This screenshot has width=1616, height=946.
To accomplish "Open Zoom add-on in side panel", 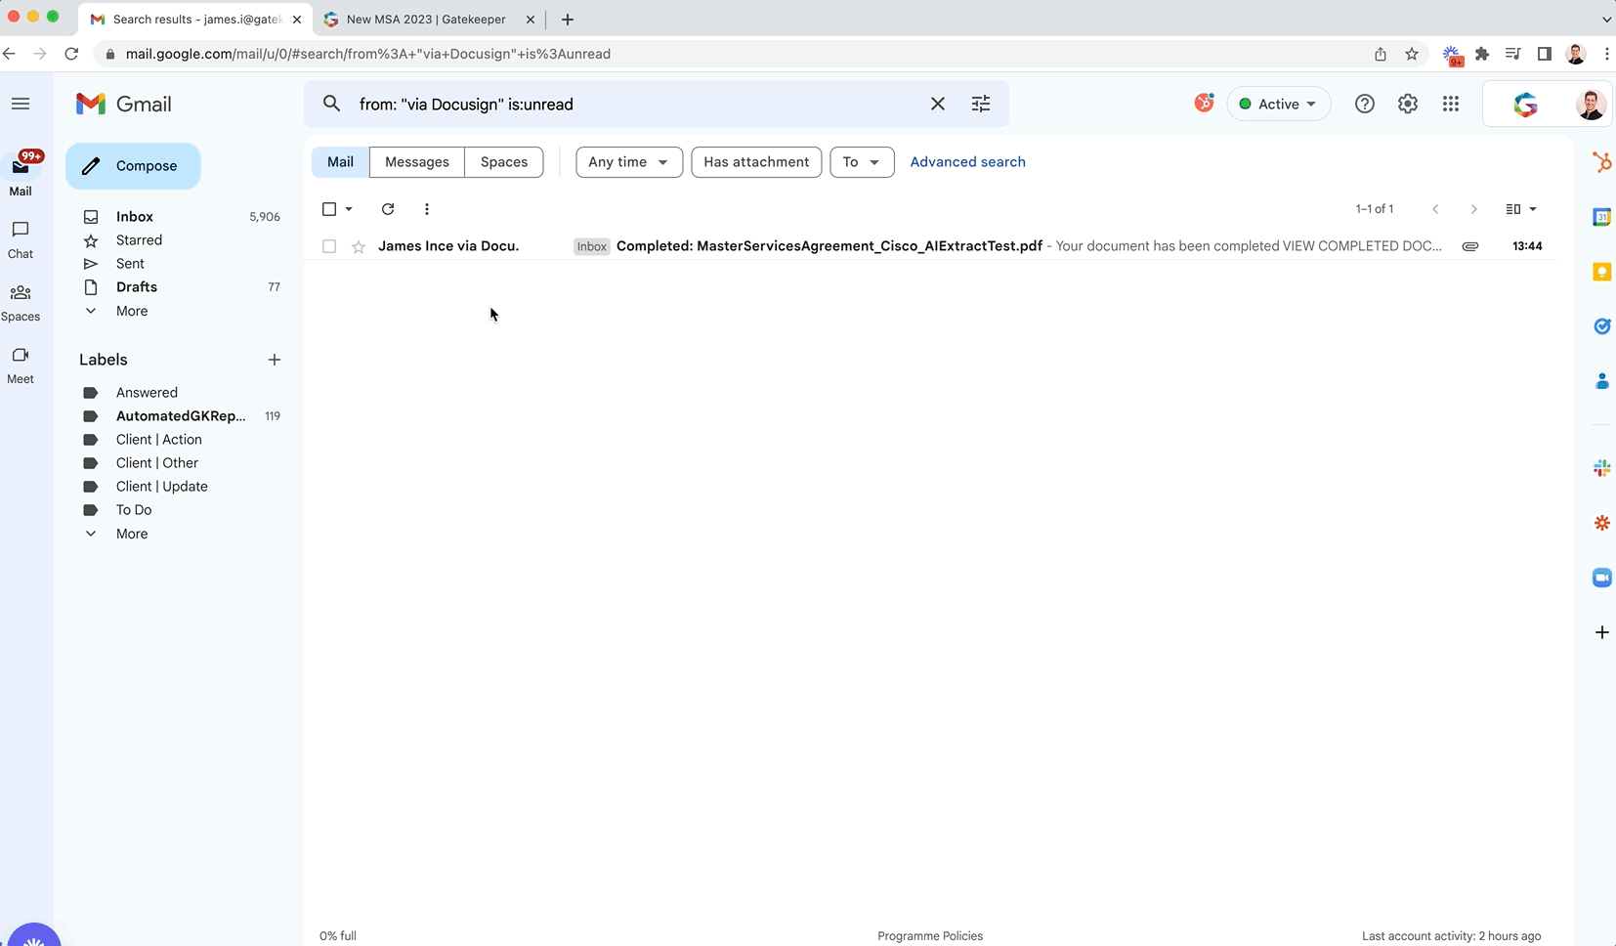I will 1601,578.
